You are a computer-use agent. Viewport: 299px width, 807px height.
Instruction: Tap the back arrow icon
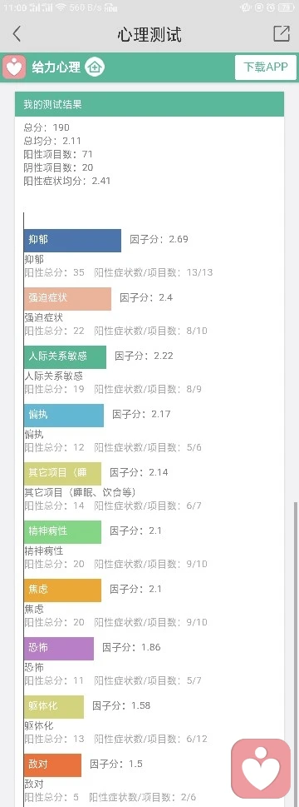[17, 34]
